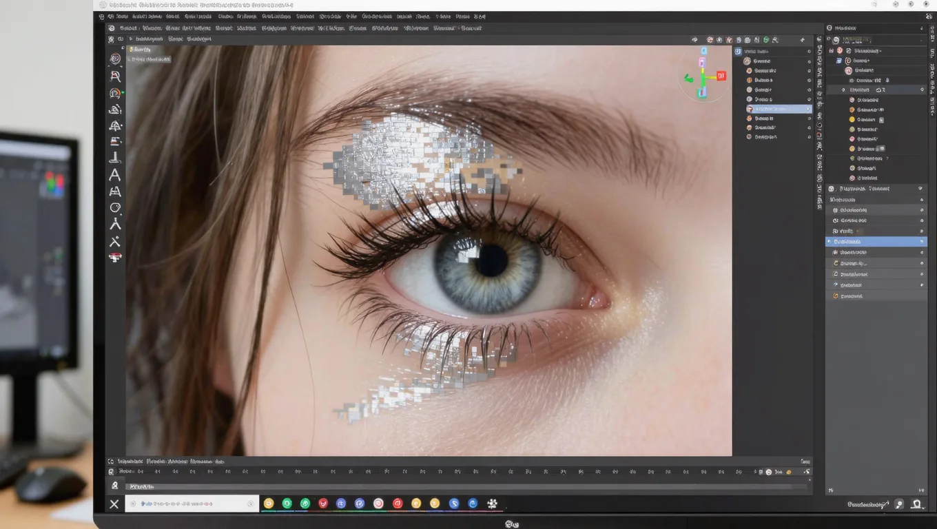
Task: Open the white flower-shaped taskbar icon
Action: [x=492, y=504]
